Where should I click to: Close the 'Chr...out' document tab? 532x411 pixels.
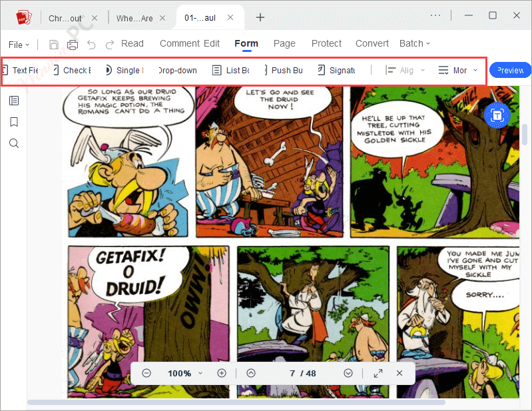tap(95, 18)
